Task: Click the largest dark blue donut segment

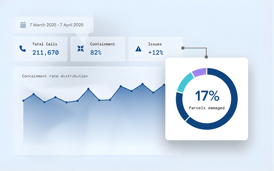Action: click(230, 107)
